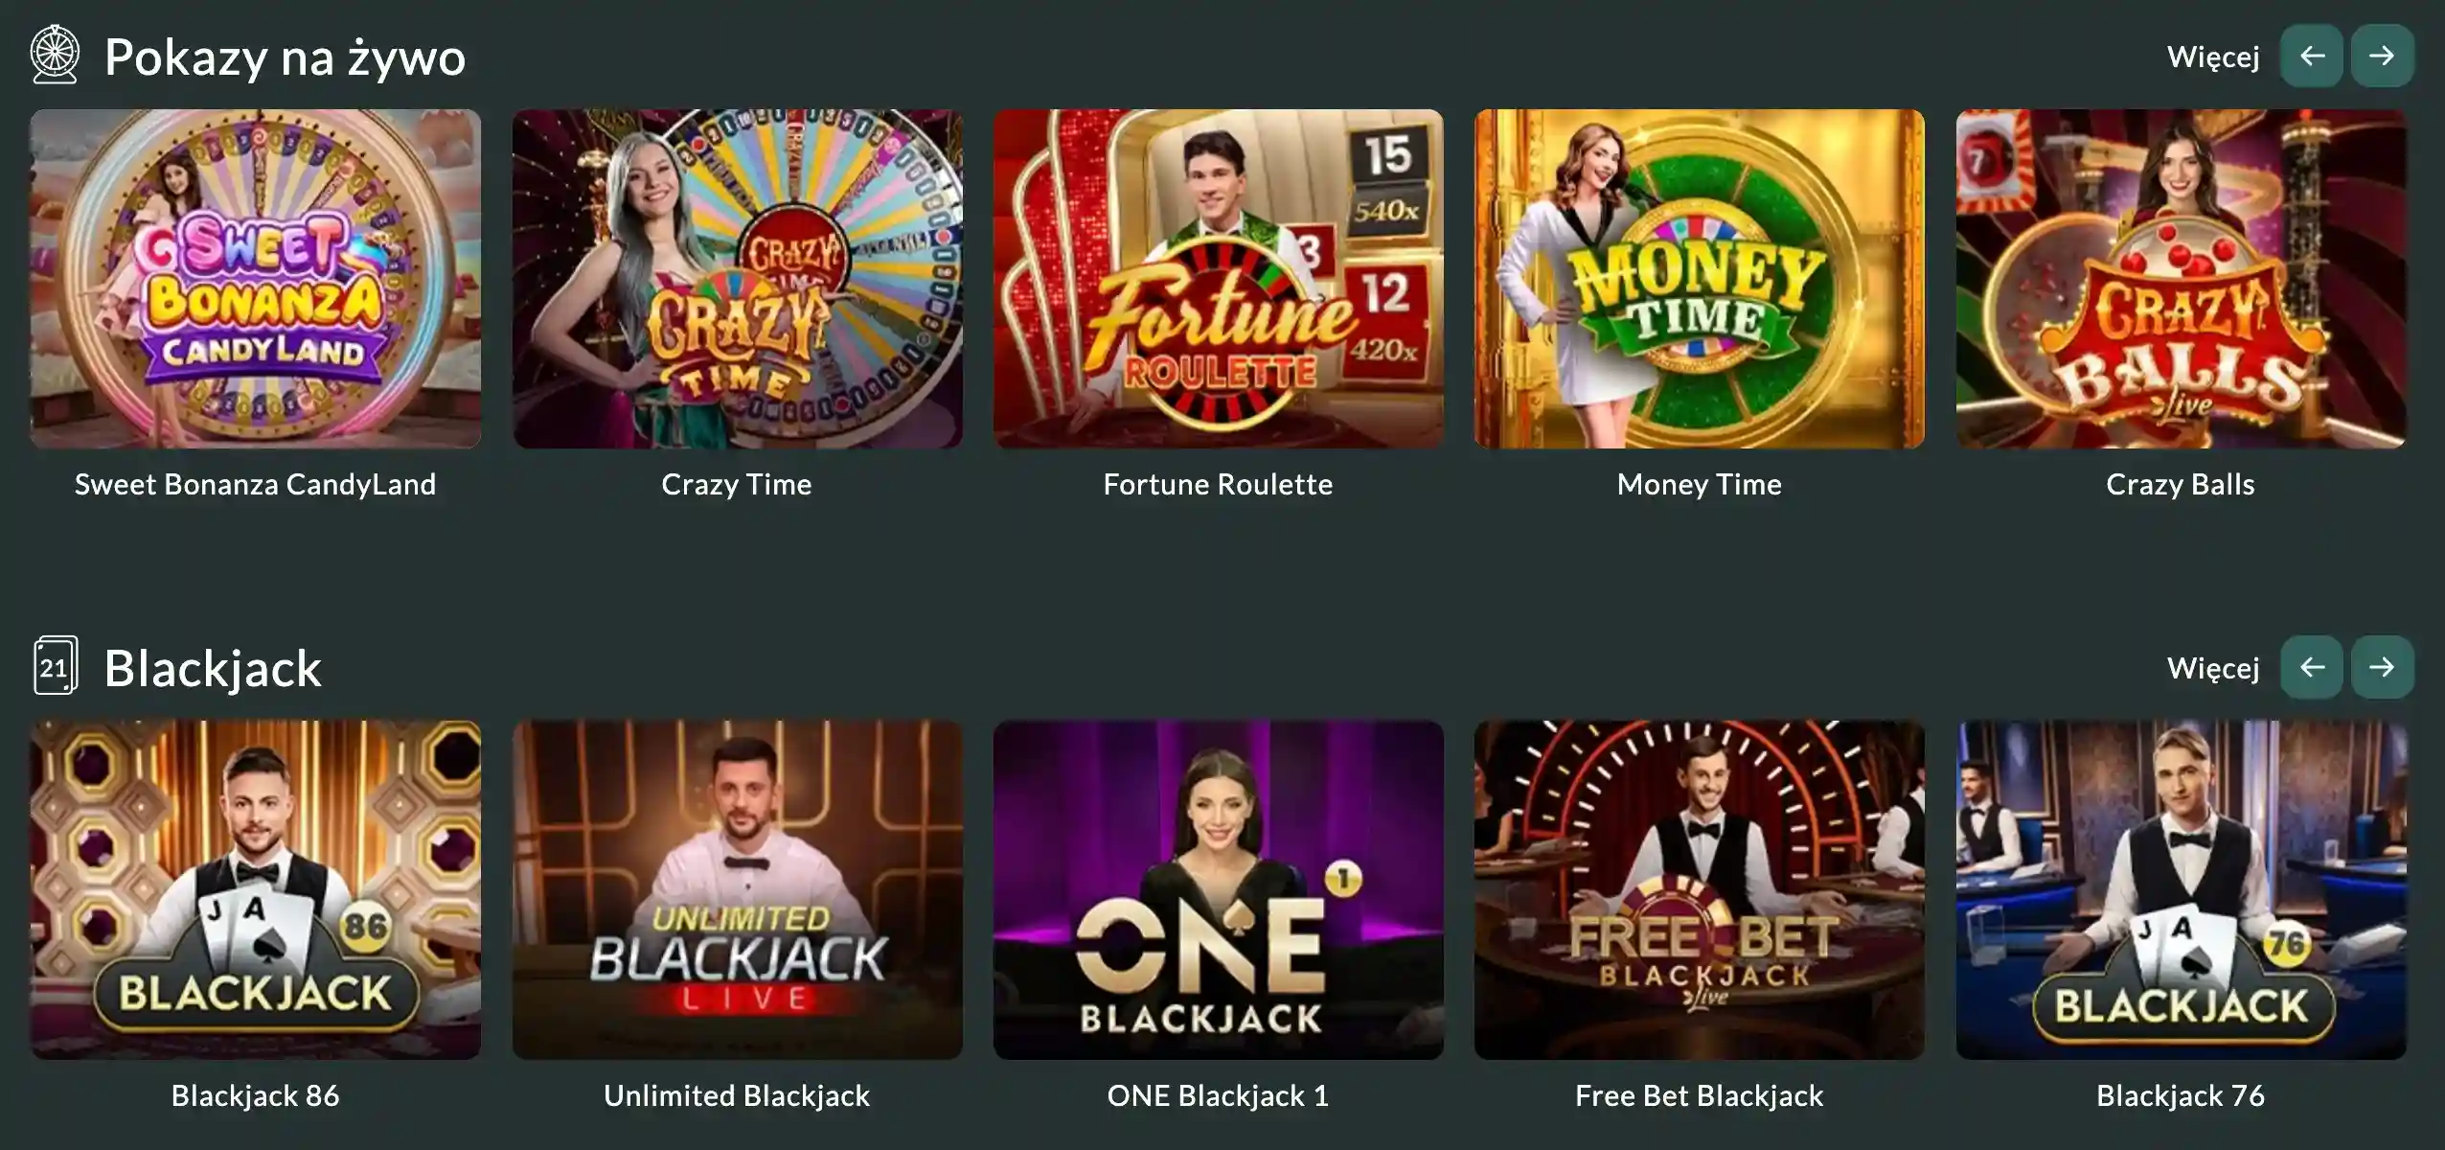
Task: Launch Unlimited Blackjack Live tile
Action: 738,890
